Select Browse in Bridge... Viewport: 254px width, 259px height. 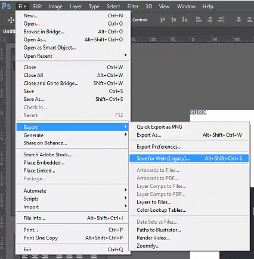73,32
